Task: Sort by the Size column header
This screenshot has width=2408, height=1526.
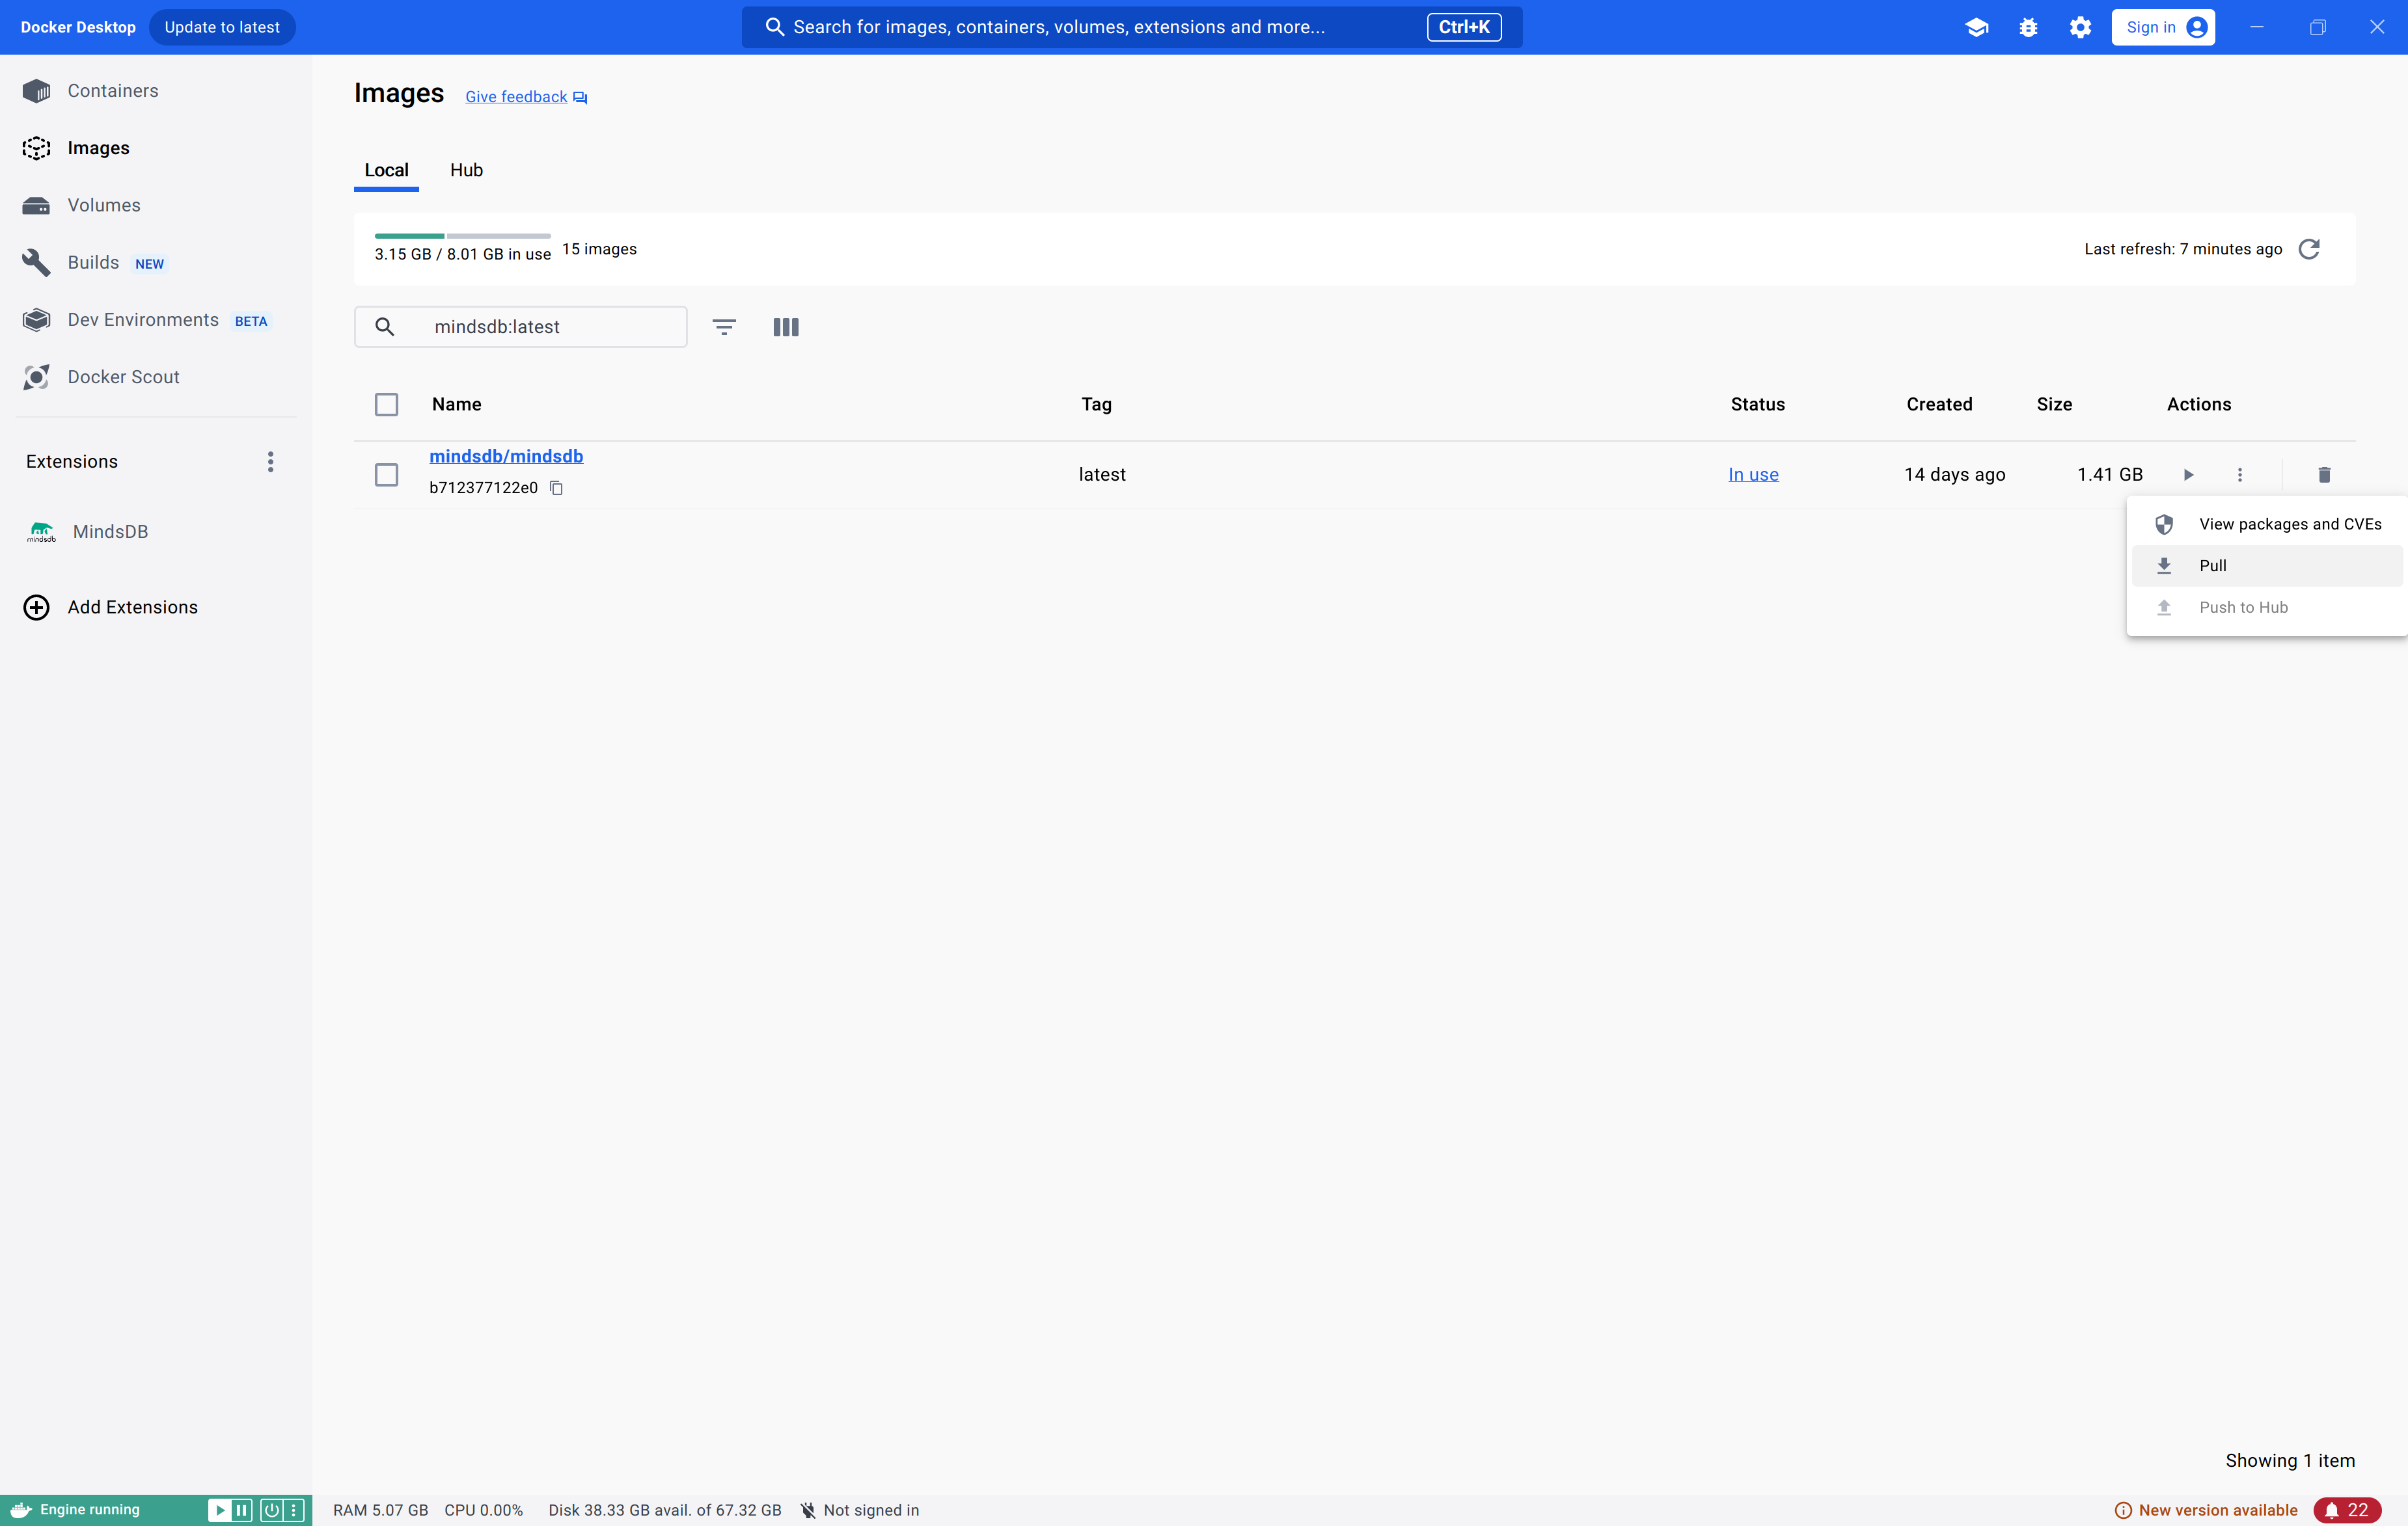Action: coord(2054,404)
